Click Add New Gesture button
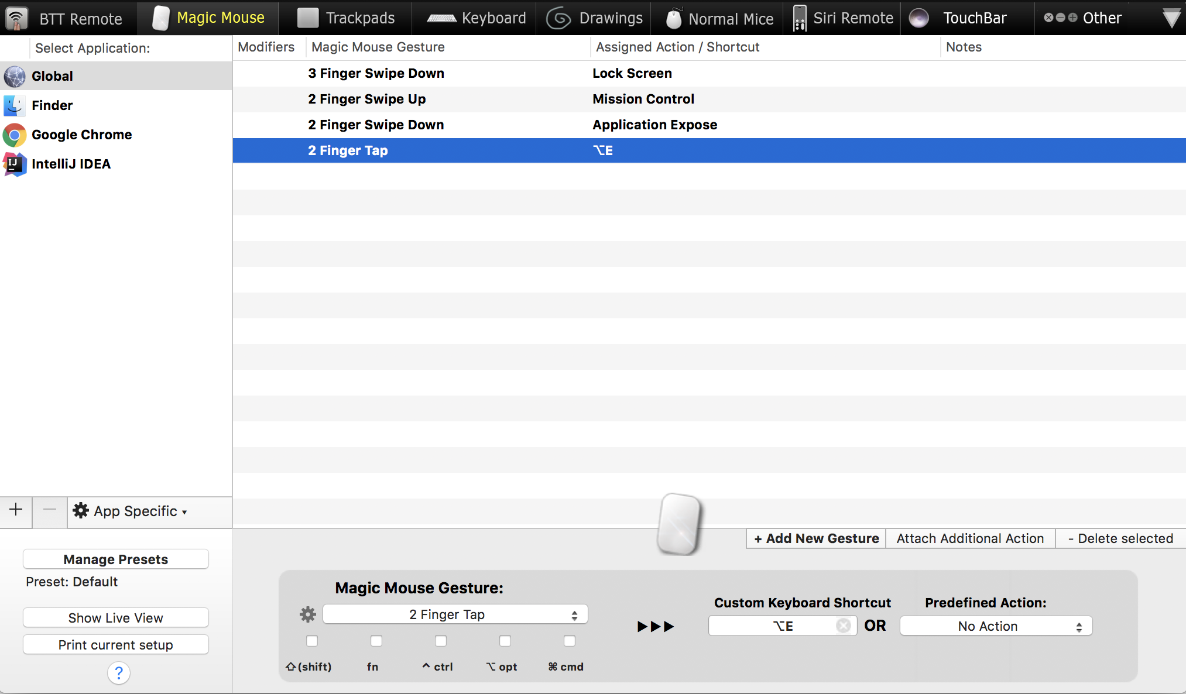 pyautogui.click(x=816, y=538)
